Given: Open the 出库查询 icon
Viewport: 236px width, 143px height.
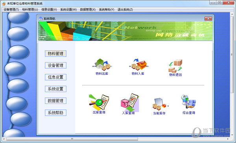Looking at the screenshot, I should (99, 102).
